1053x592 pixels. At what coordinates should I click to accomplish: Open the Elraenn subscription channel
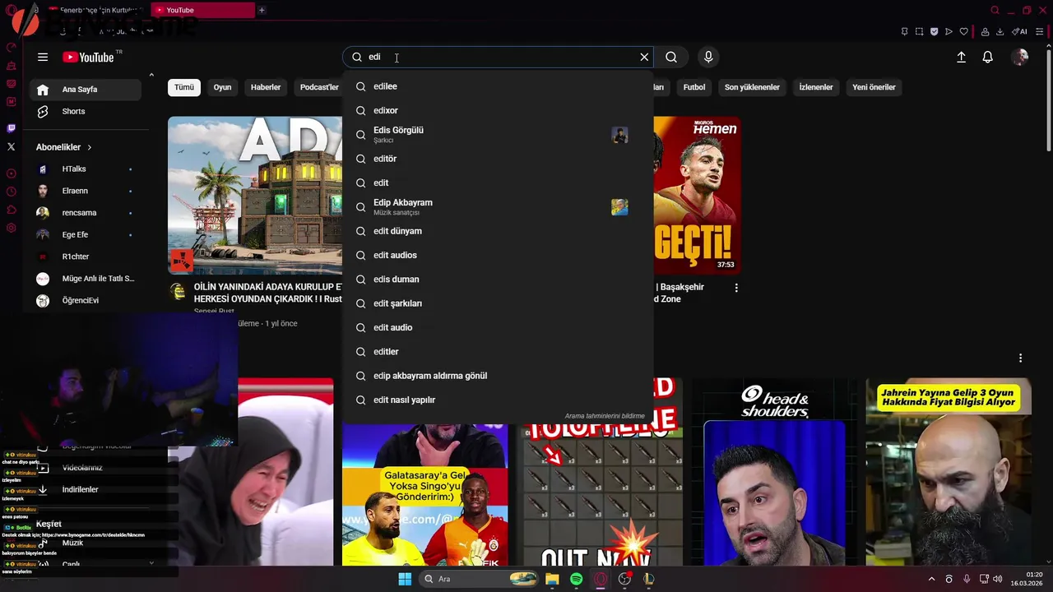point(86,191)
